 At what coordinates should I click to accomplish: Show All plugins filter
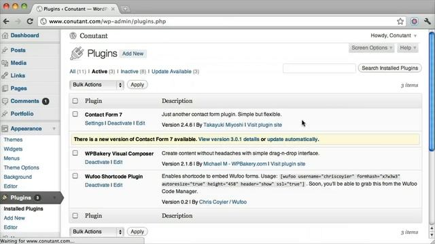pyautogui.click(x=73, y=71)
